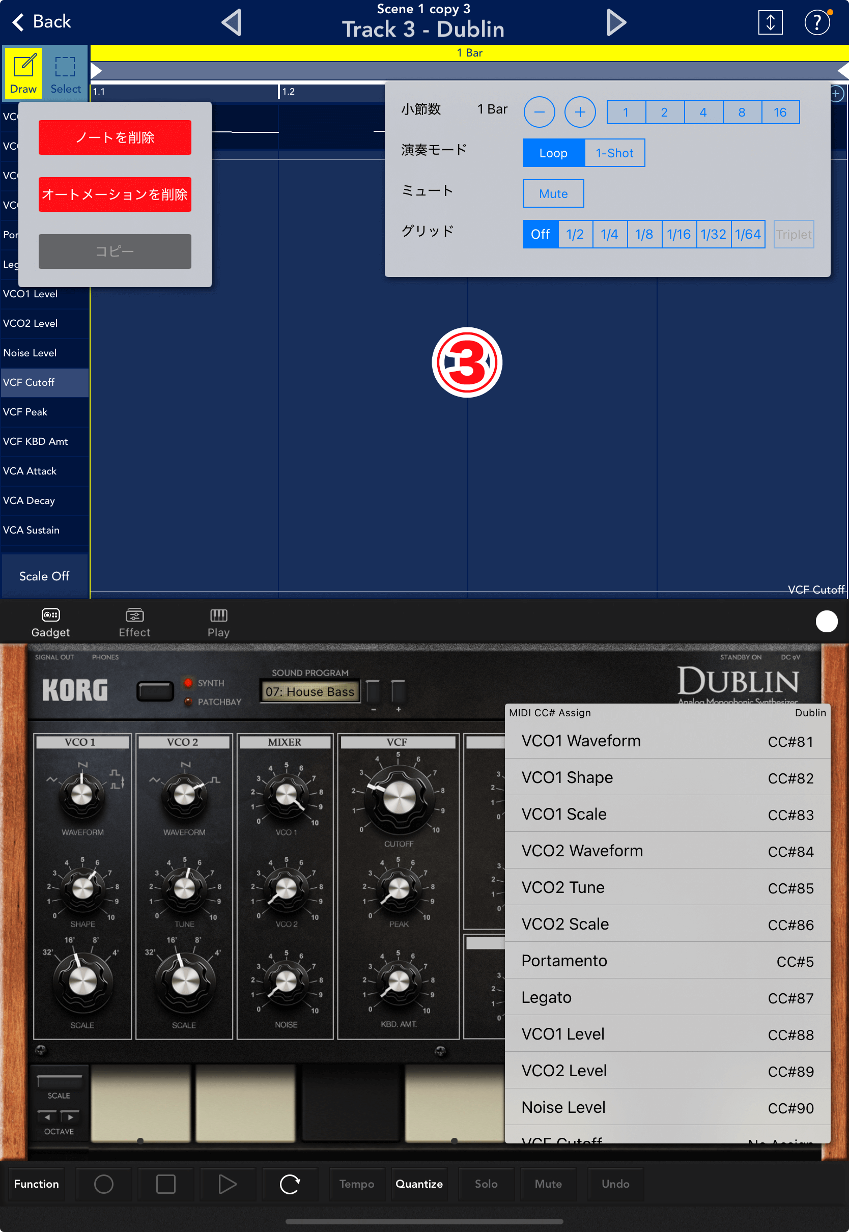Open the Gadget tab

pos(50,623)
